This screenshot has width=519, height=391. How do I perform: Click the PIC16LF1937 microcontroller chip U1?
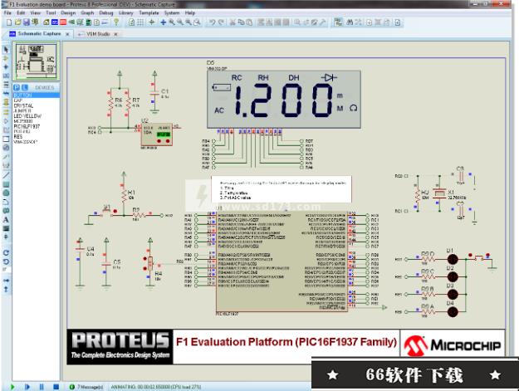point(282,261)
